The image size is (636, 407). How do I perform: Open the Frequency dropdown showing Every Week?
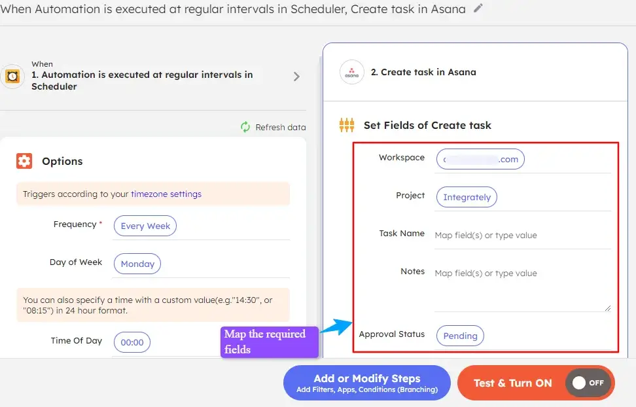point(145,226)
